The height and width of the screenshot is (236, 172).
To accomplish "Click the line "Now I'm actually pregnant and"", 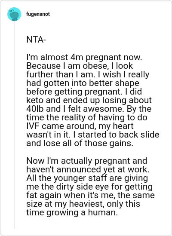I will click(87, 161).
